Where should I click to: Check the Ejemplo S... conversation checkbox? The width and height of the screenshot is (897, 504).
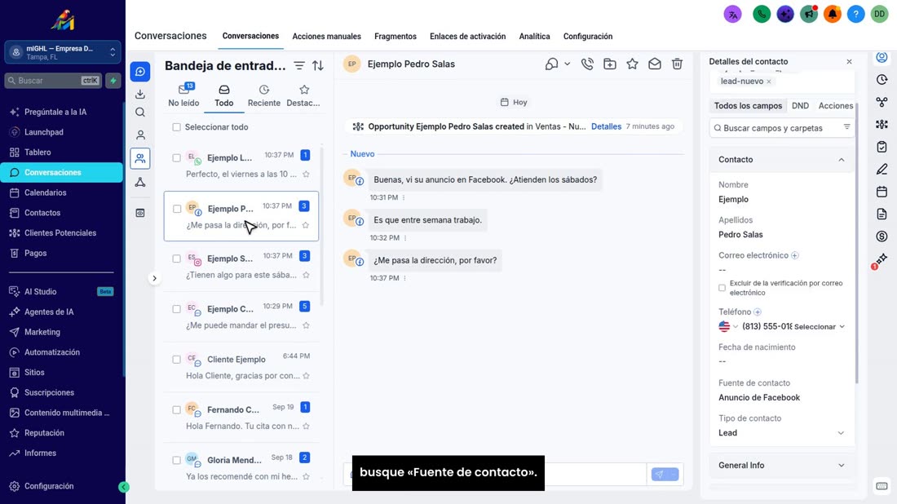(x=177, y=259)
